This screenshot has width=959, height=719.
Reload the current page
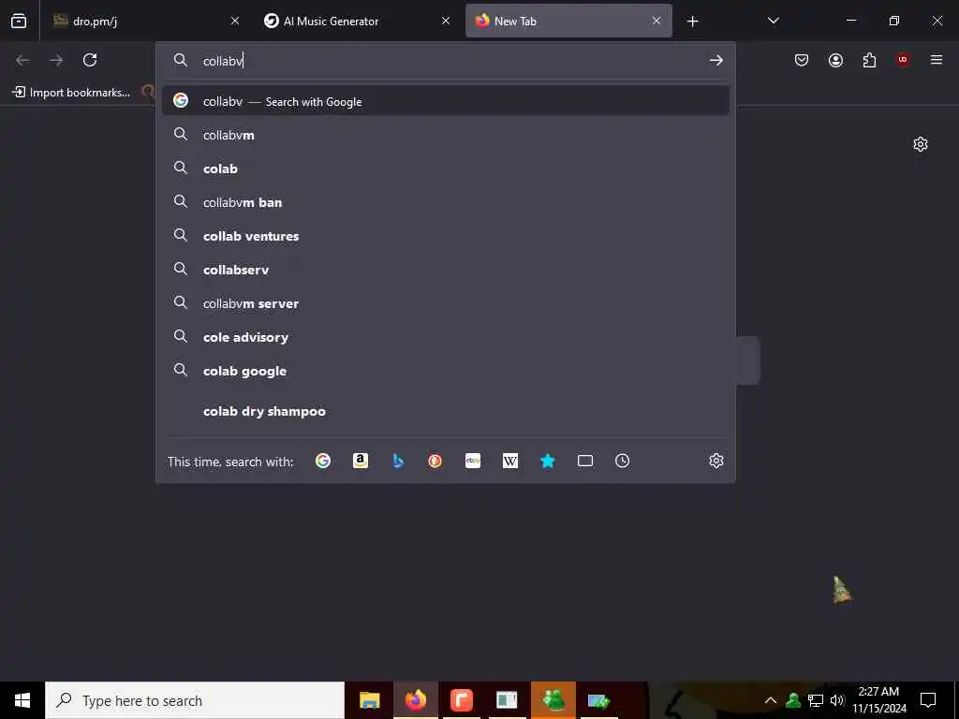click(x=90, y=60)
